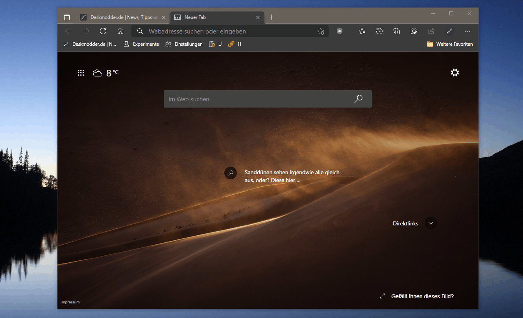Click the Impressum link
Screen dimensions: 523x318
point(70,302)
